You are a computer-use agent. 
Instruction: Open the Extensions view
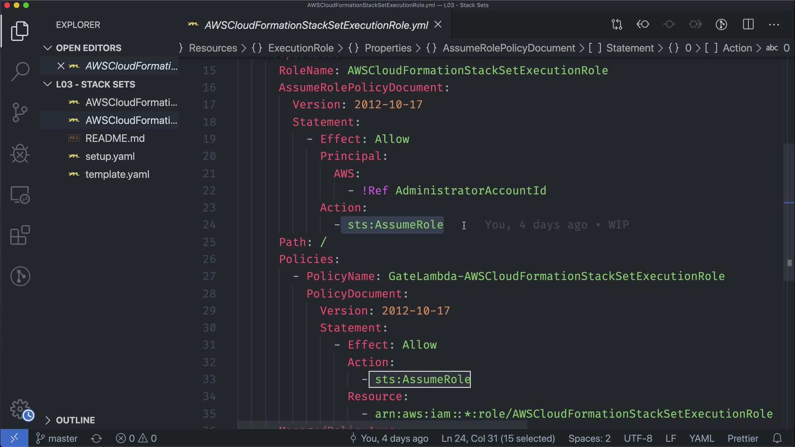click(20, 236)
